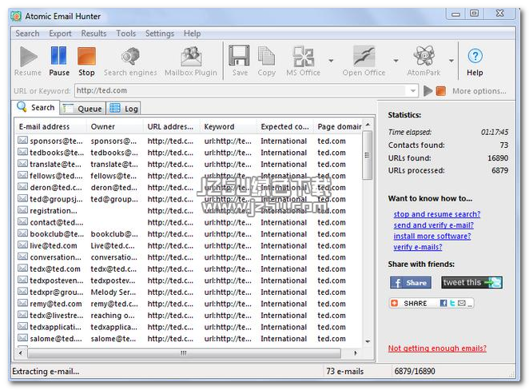Click the small orange stop button beside URL field

[440, 91]
